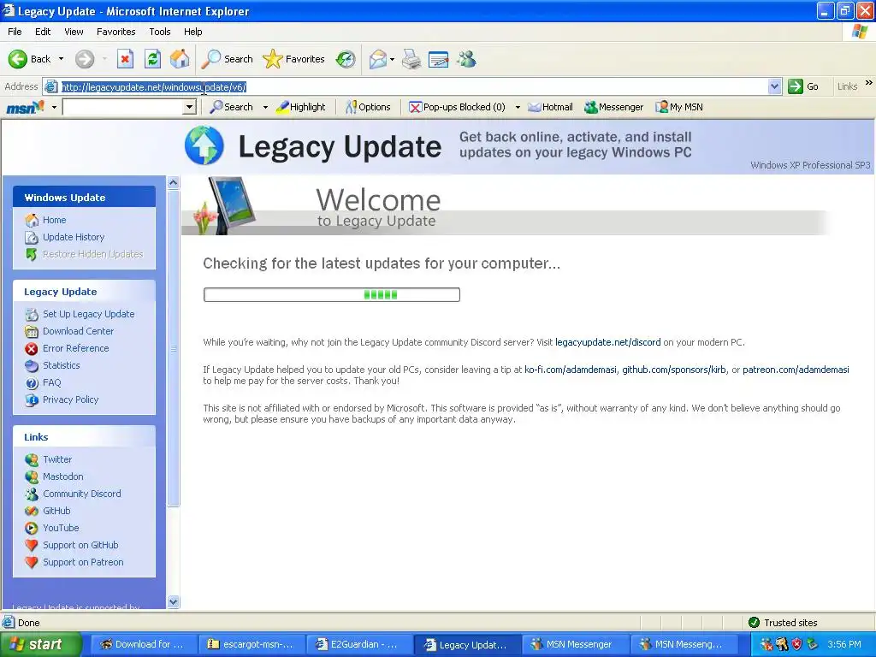Open the View menu
Image resolution: width=876 pixels, height=657 pixels.
pyautogui.click(x=74, y=32)
